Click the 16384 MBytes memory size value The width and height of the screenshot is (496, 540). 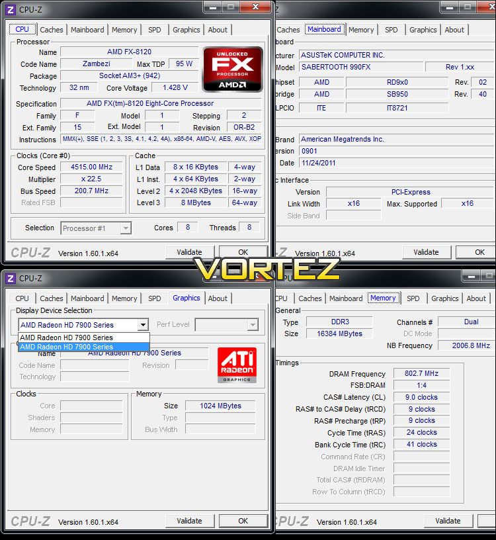[x=339, y=334]
